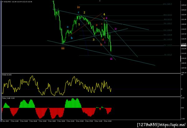Select the orange 'd' wave label

coord(103,40)
